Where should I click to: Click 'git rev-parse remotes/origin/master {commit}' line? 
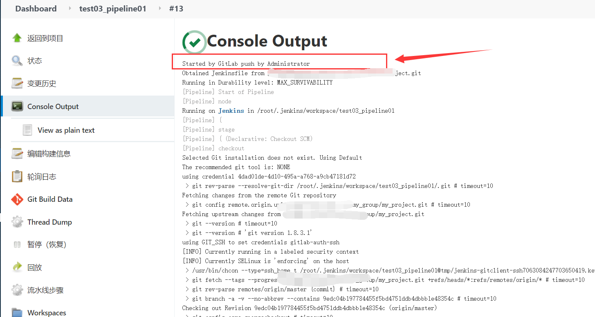(x=282, y=289)
